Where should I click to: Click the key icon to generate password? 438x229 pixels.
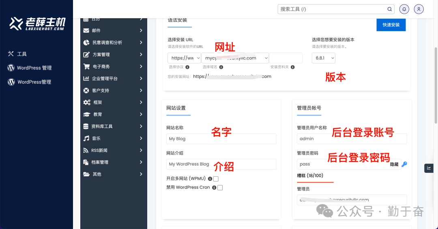(404, 164)
